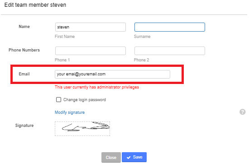Click the Name field label
The width and height of the screenshot is (249, 168).
click(x=24, y=27)
